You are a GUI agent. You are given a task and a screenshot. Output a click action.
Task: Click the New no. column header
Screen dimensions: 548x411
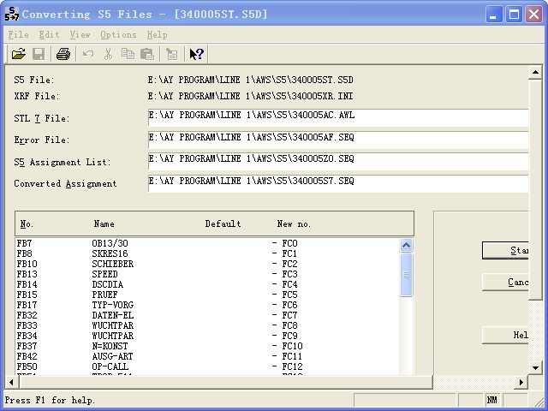(x=294, y=224)
